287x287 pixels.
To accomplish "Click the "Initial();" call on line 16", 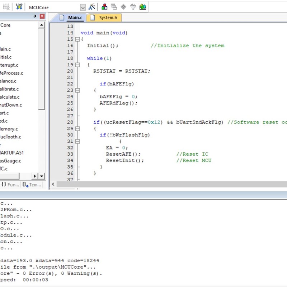I will coord(103,46).
